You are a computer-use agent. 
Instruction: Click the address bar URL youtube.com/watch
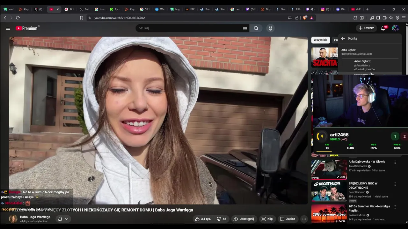pyautogui.click(x=120, y=18)
